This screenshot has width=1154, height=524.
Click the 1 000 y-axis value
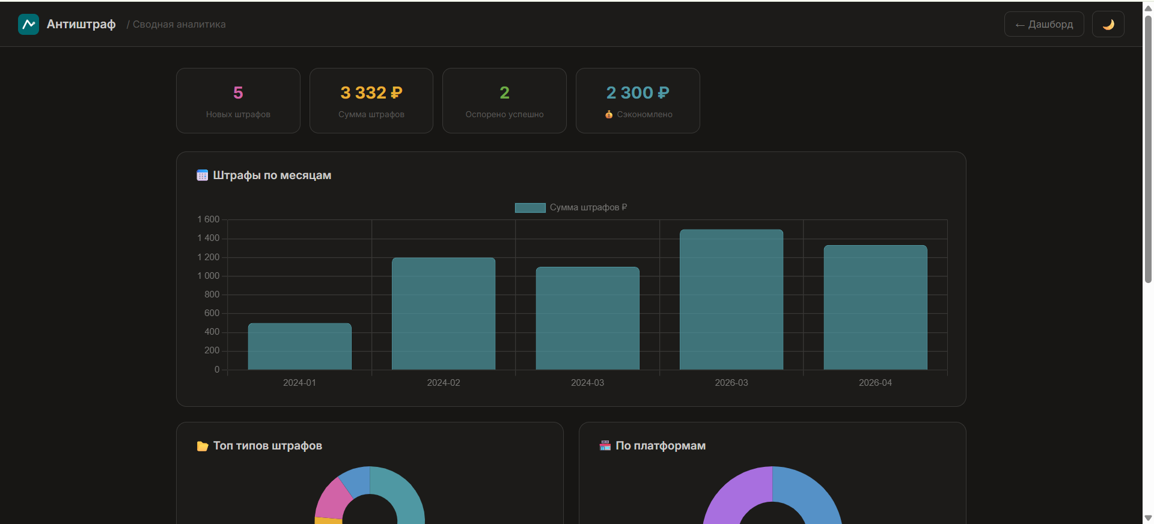pos(209,276)
